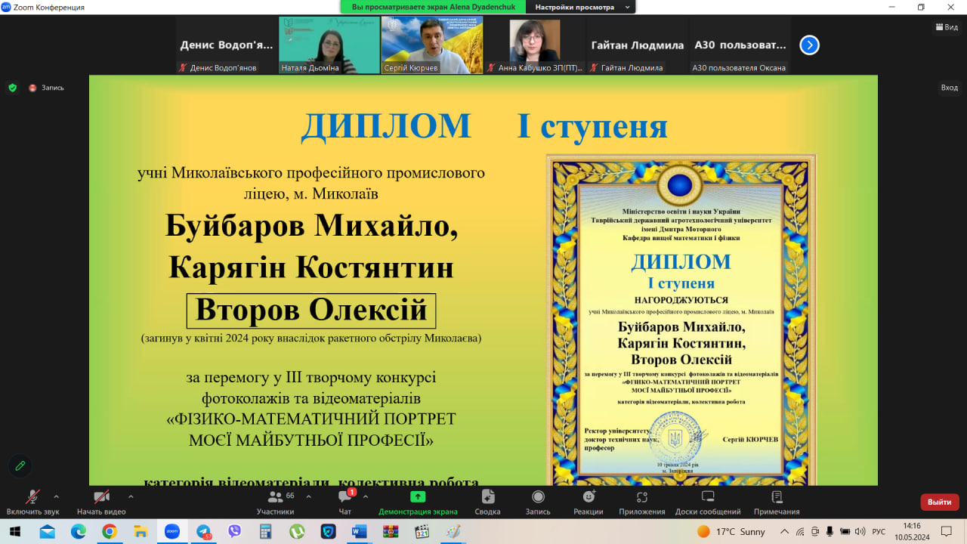Click the green pencil annotation icon
Image resolution: width=967 pixels, height=544 pixels.
click(20, 465)
